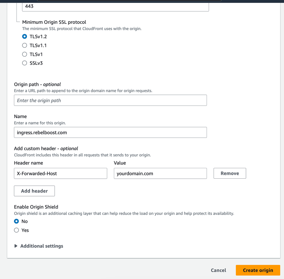The image size is (284, 279).
Task: Focus the Origin path text field
Action: (110, 100)
